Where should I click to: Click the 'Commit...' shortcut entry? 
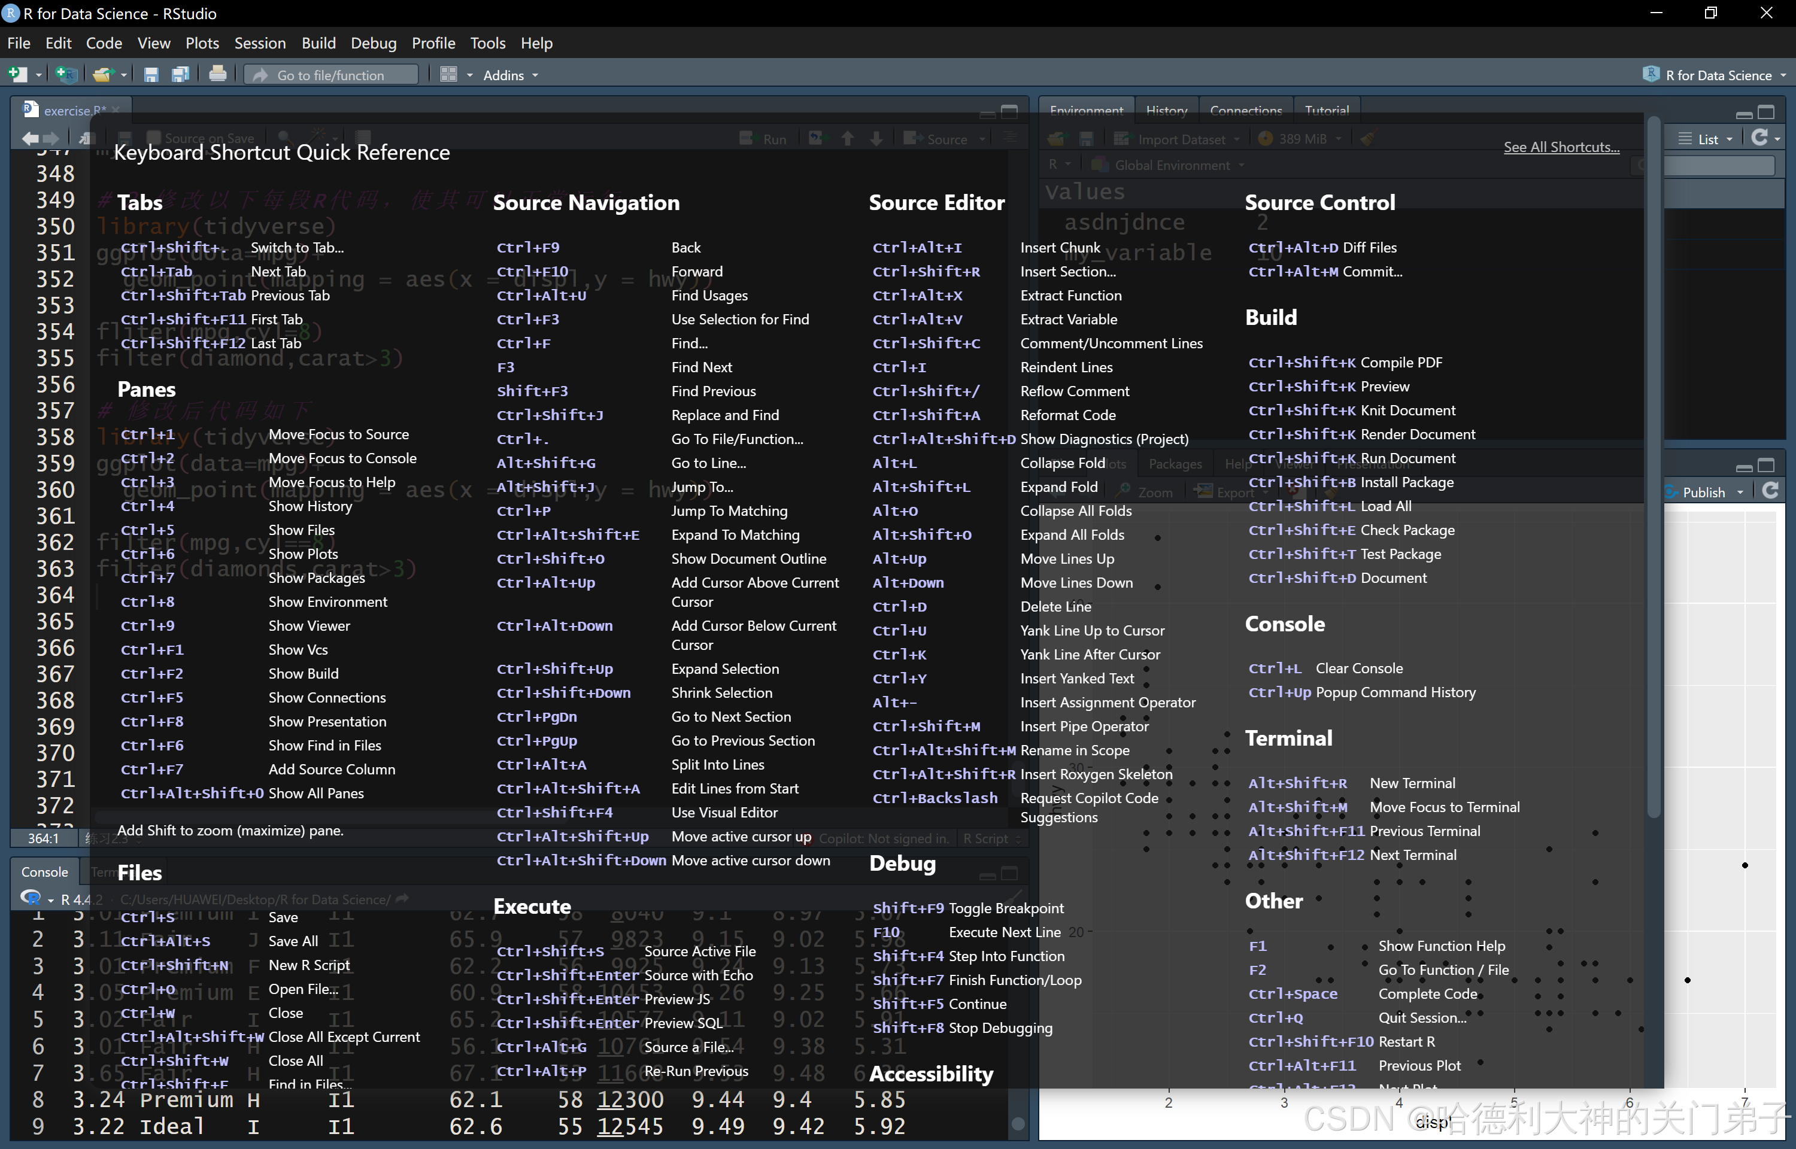(1372, 272)
